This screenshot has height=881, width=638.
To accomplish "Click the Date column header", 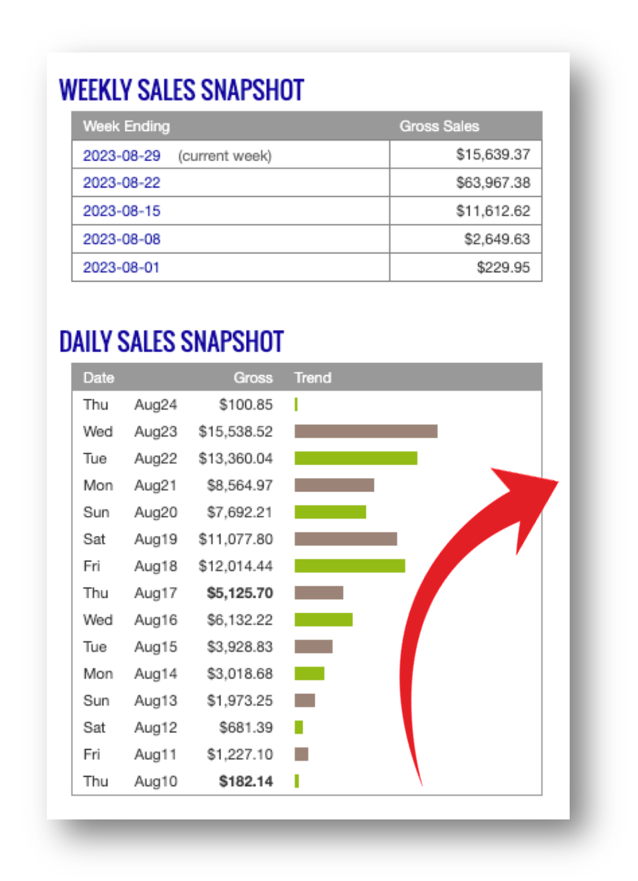I will [99, 378].
